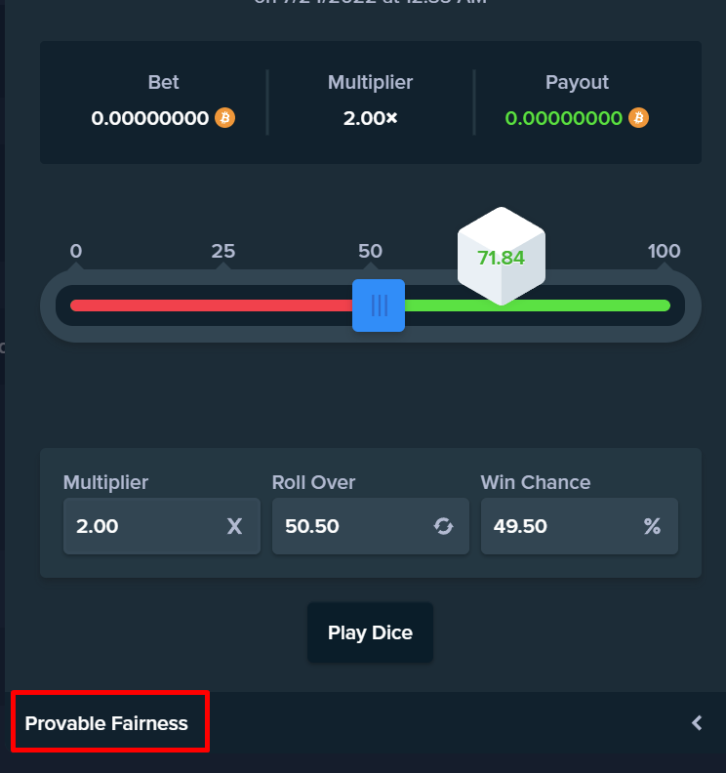
Task: Click the 25 marker on the slider scale
Action: [x=223, y=252]
